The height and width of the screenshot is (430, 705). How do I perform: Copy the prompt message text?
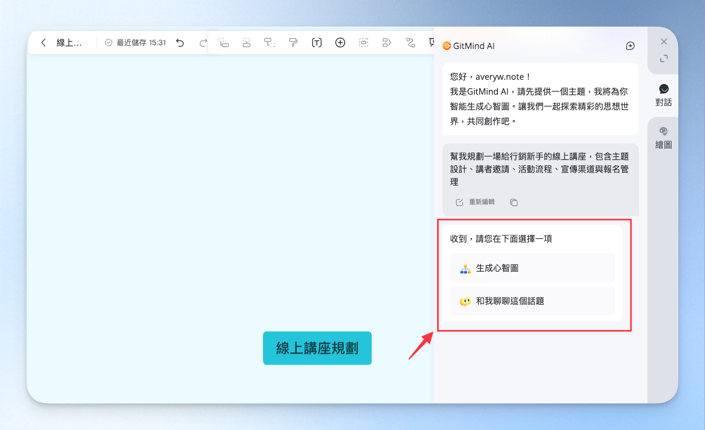[514, 202]
